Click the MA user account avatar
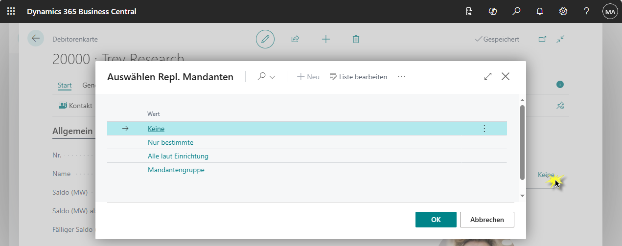Viewport: 622px width, 246px height. pyautogui.click(x=610, y=11)
